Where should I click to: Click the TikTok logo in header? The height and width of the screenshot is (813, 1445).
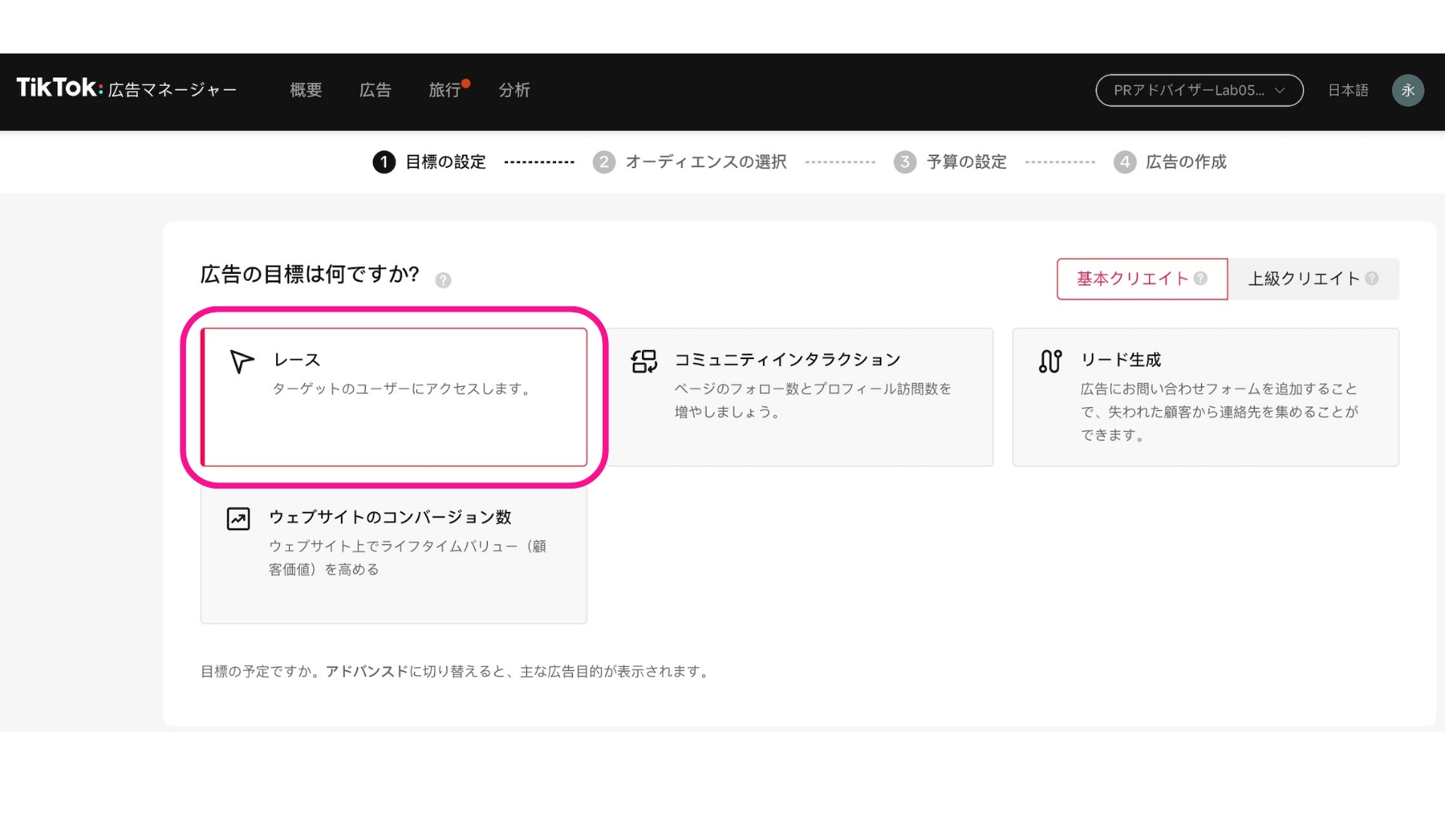(x=59, y=88)
